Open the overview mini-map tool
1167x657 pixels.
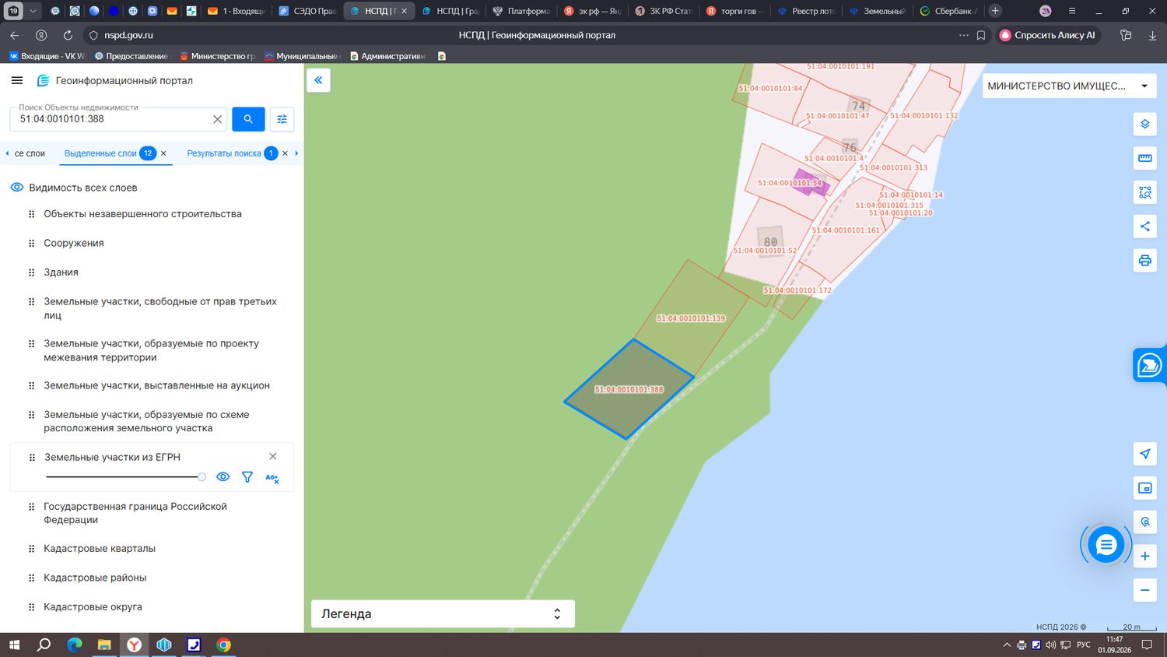[x=1144, y=488]
